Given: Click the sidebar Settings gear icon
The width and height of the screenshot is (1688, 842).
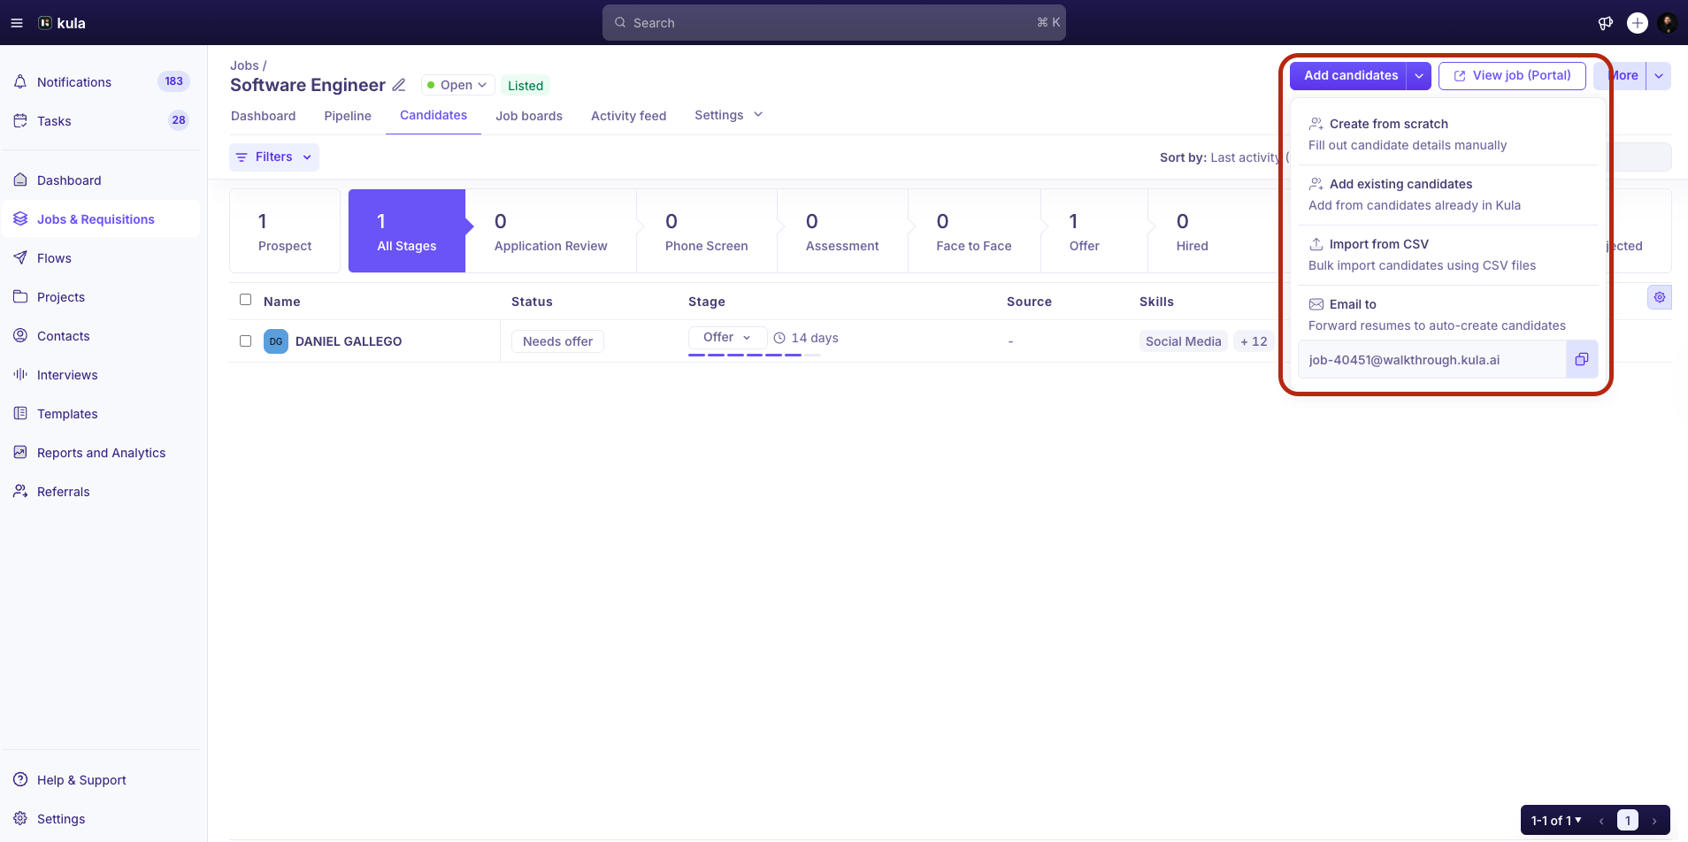Looking at the screenshot, I should coord(20,818).
